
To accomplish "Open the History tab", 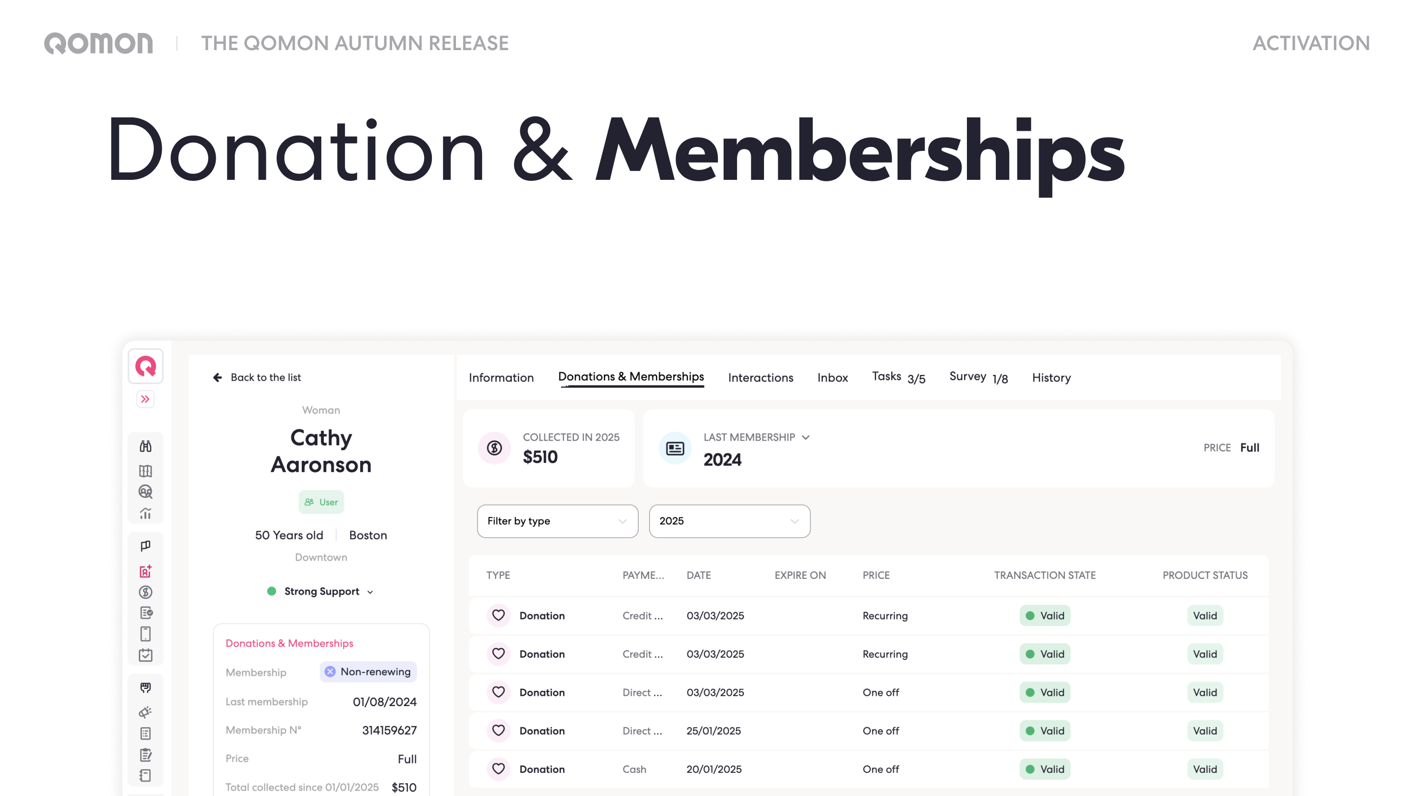I will [1051, 377].
